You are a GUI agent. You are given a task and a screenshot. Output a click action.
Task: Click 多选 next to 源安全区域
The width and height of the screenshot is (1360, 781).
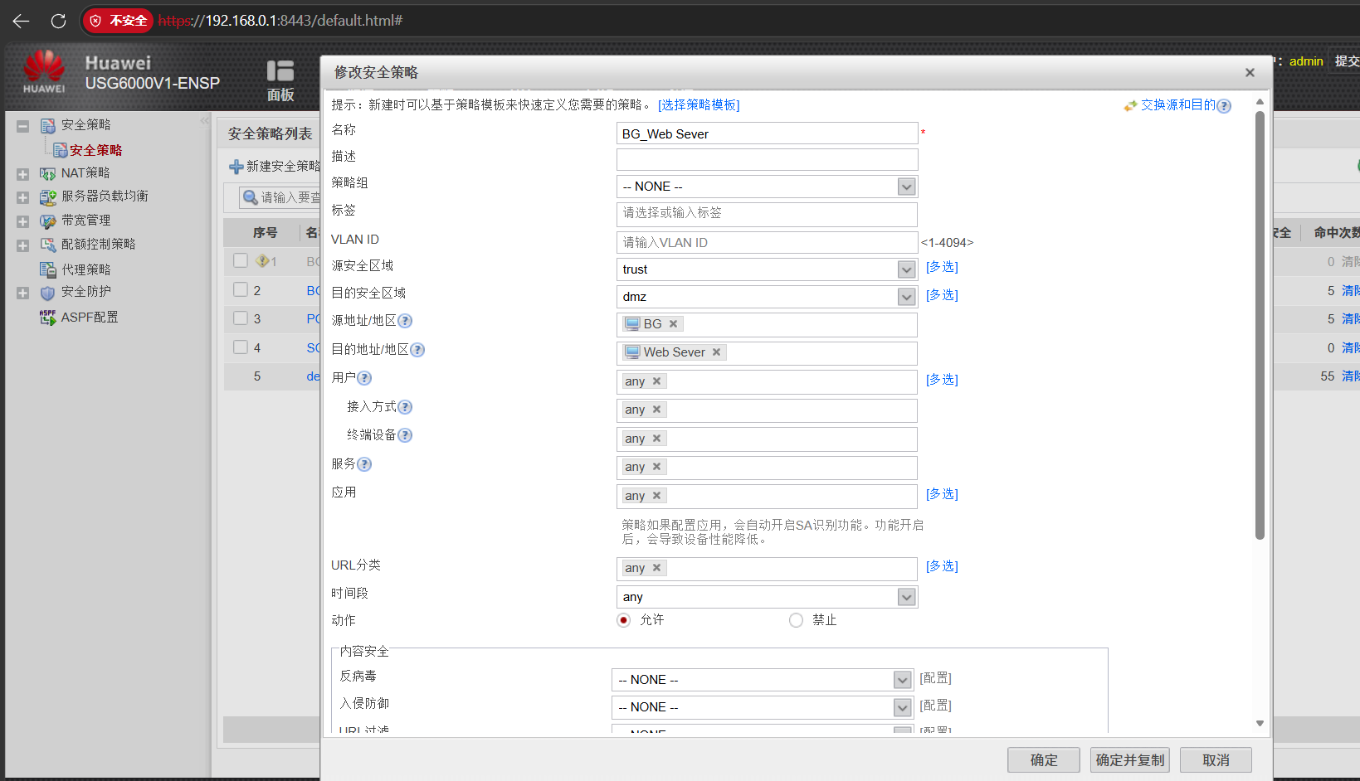942,267
